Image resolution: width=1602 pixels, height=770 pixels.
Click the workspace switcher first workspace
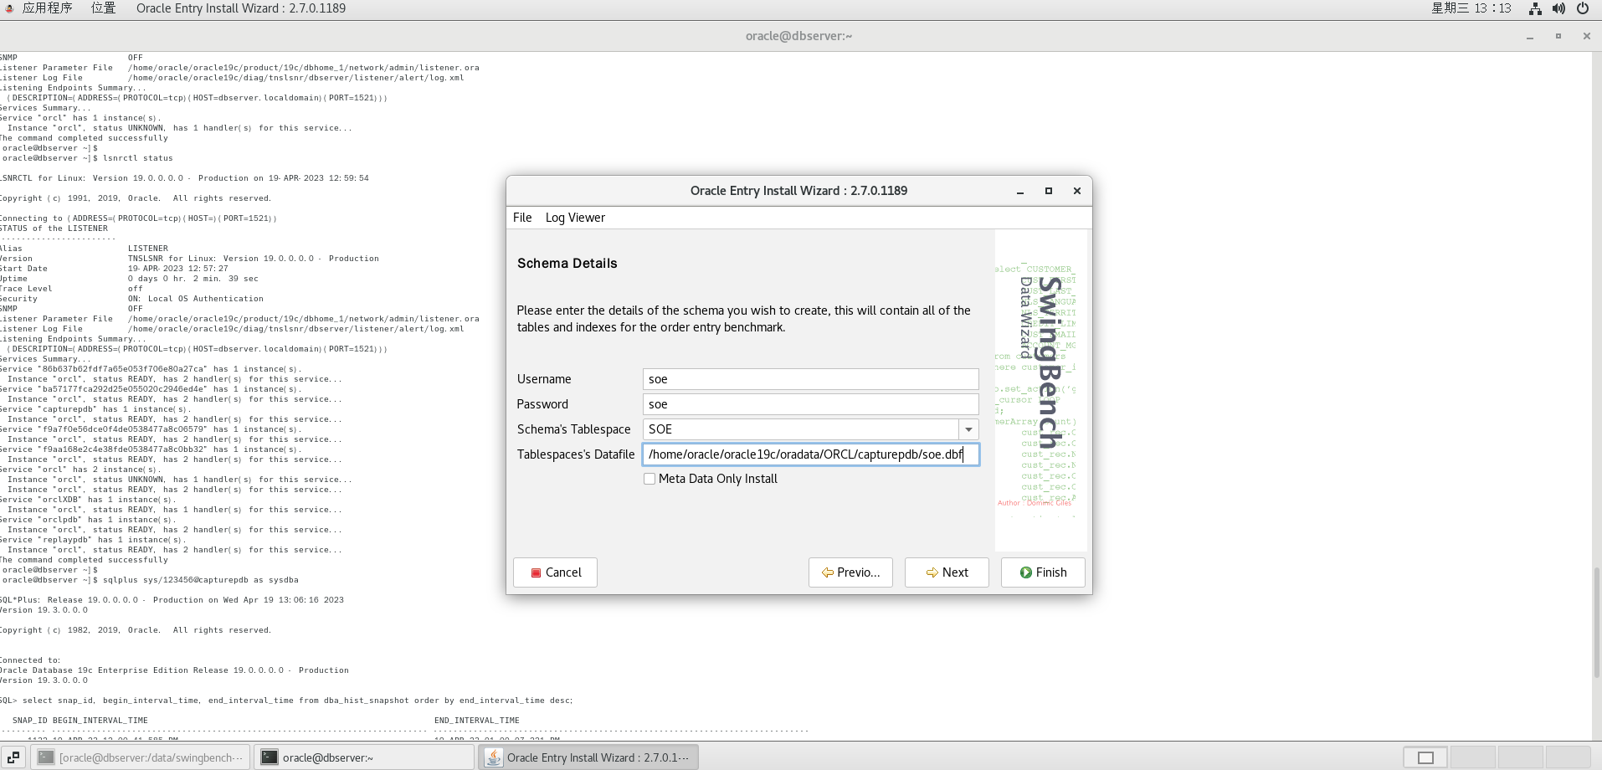(x=1426, y=757)
